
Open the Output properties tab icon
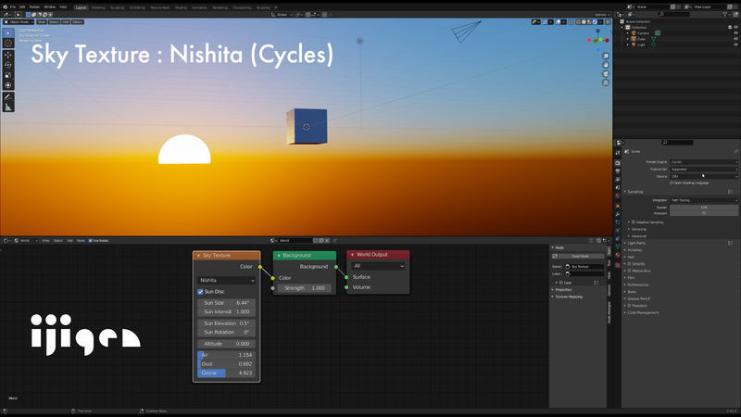tap(618, 171)
